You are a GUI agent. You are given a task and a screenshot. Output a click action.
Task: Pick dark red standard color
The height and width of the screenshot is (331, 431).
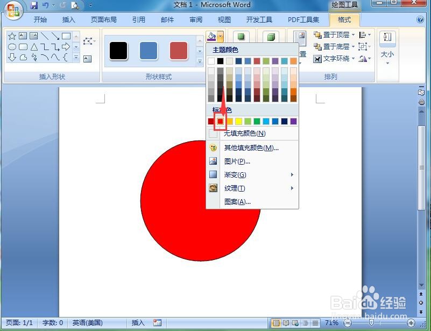pos(211,121)
